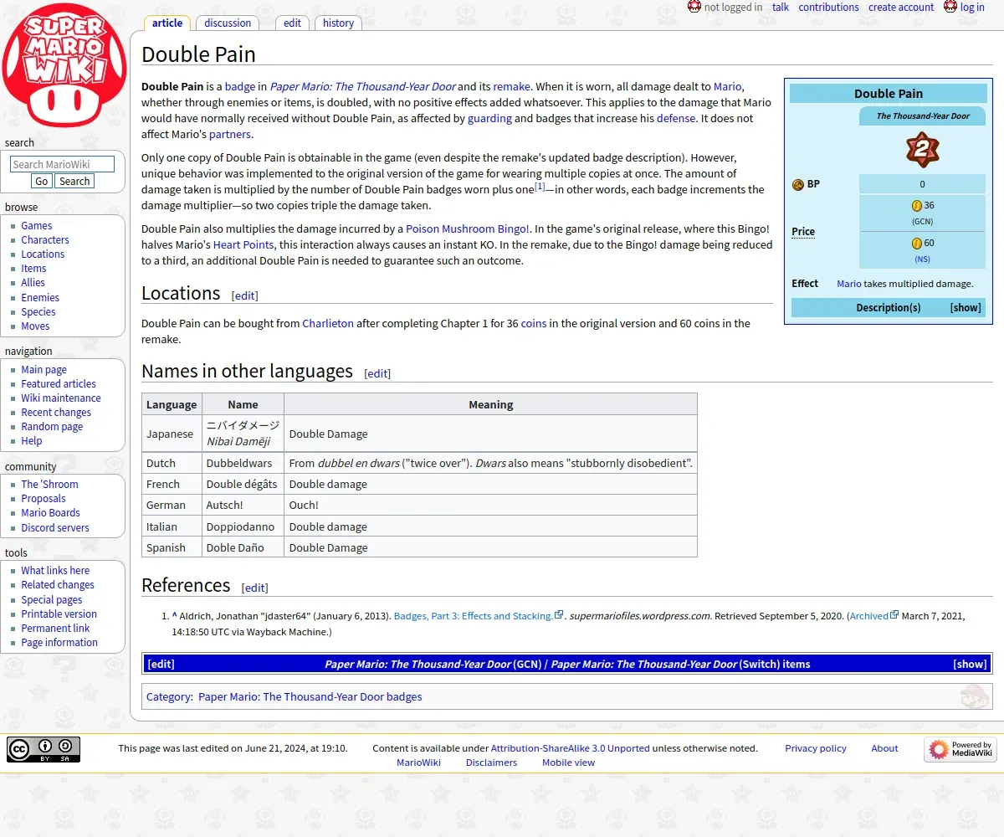Click the 'Autsch!' German name cell

(x=243, y=505)
